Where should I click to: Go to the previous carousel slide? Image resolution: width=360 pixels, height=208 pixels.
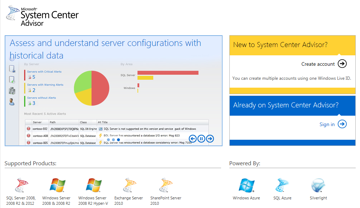(193, 138)
